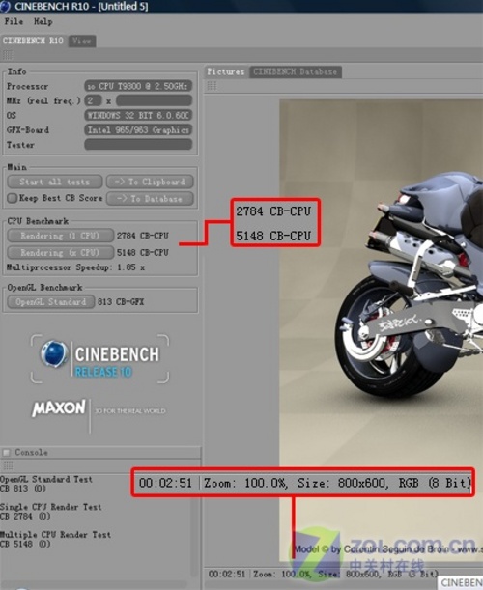
Task: Click the MAXON logo
Action: pos(59,408)
